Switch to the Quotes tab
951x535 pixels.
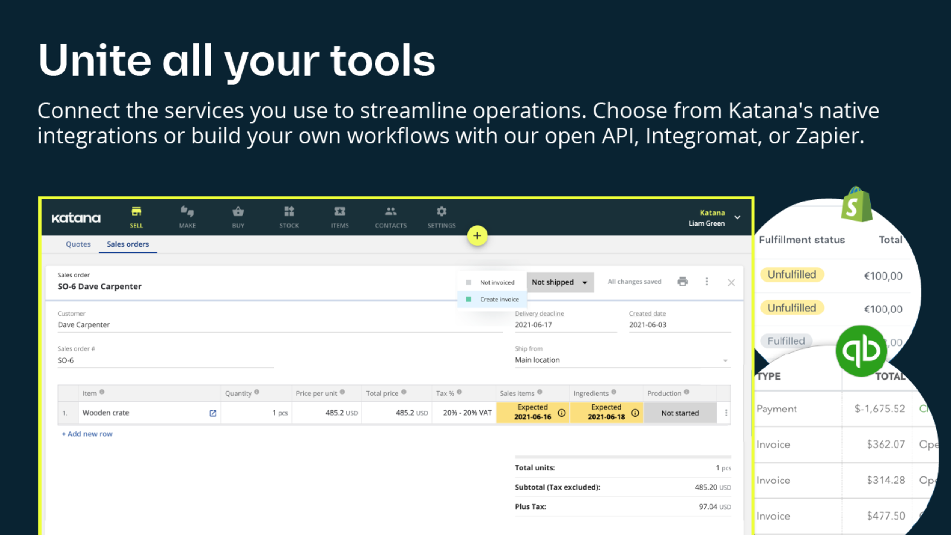coord(78,244)
